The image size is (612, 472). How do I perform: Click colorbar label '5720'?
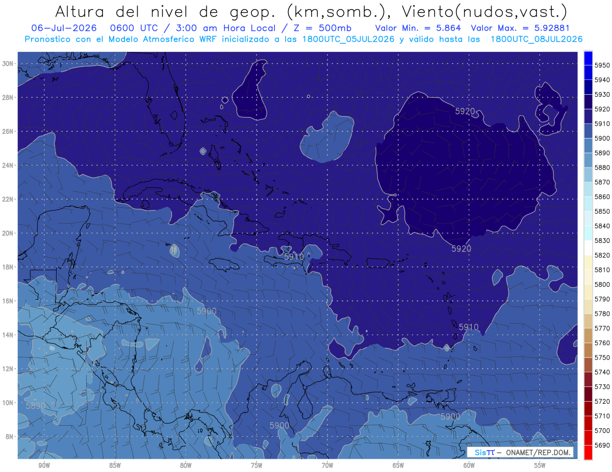[x=602, y=402]
